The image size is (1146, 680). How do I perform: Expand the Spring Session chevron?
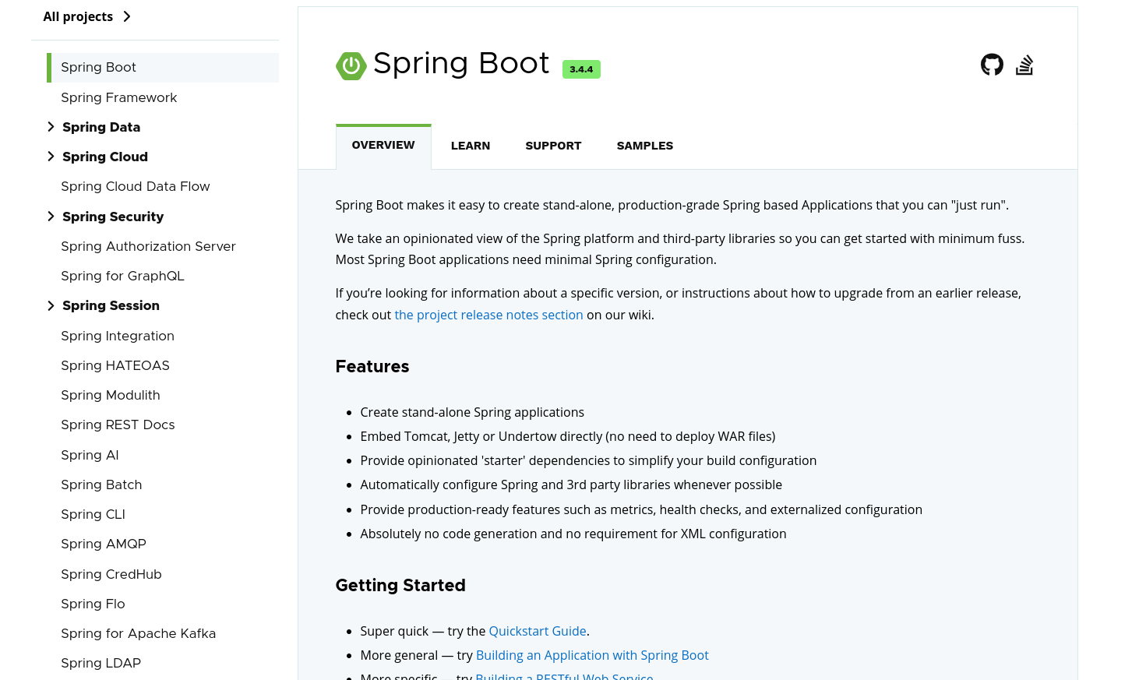tap(51, 305)
